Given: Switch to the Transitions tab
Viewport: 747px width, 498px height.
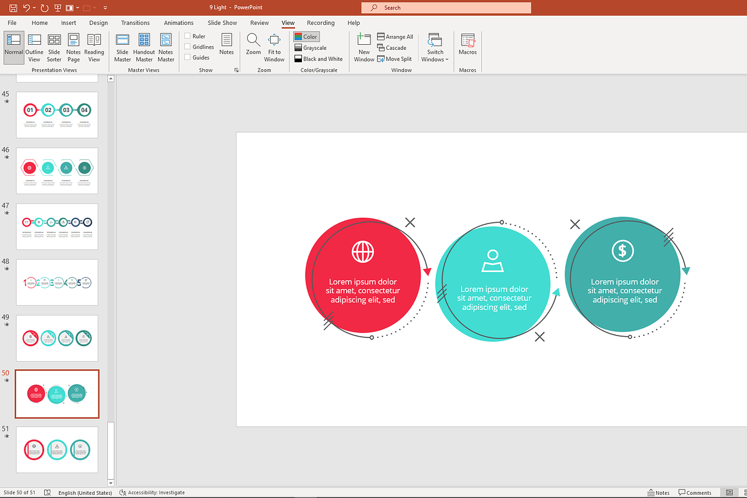Looking at the screenshot, I should tap(135, 23).
